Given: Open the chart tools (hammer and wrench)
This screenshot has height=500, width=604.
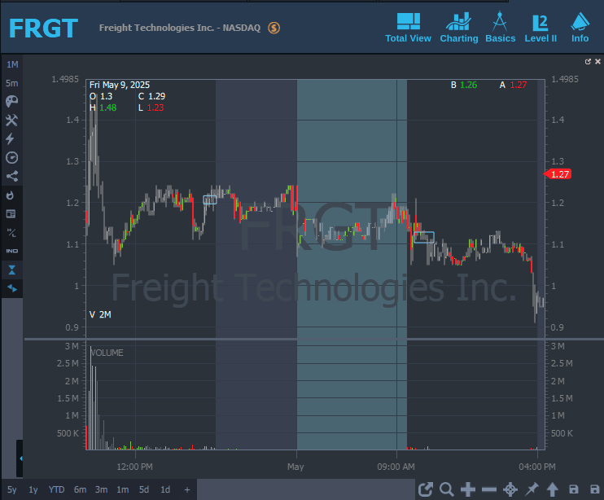Looking at the screenshot, I should point(11,121).
